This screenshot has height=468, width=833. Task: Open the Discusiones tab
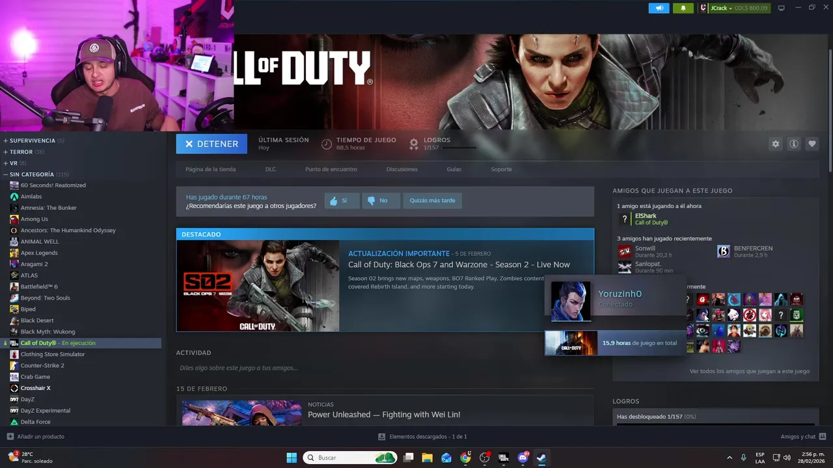[x=402, y=169]
